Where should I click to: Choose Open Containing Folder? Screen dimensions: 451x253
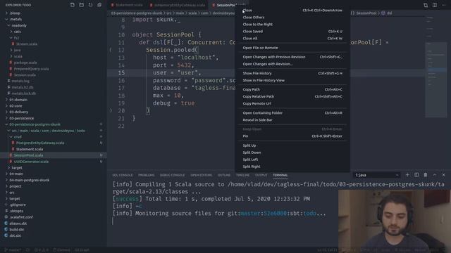[292, 112]
